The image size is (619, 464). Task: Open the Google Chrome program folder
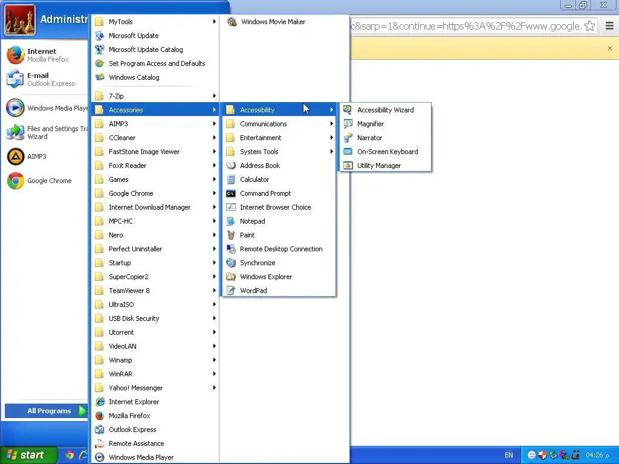click(155, 193)
